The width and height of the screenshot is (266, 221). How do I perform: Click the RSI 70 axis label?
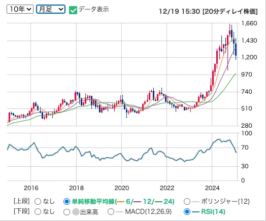tap(245, 148)
